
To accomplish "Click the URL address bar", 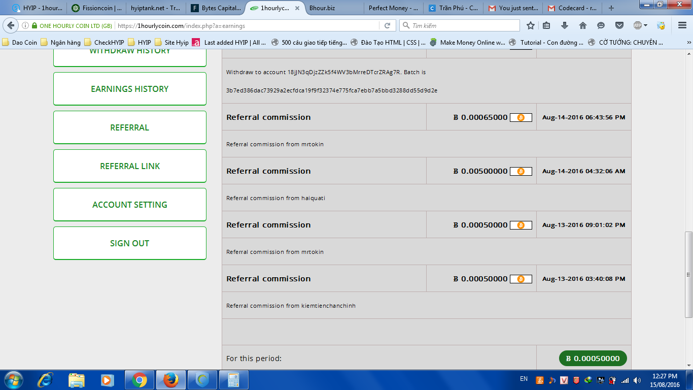I will coord(247,25).
